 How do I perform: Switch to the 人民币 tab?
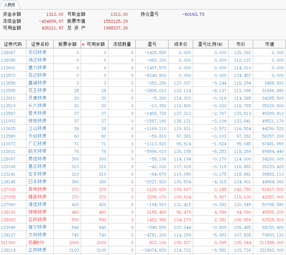[10, 5]
